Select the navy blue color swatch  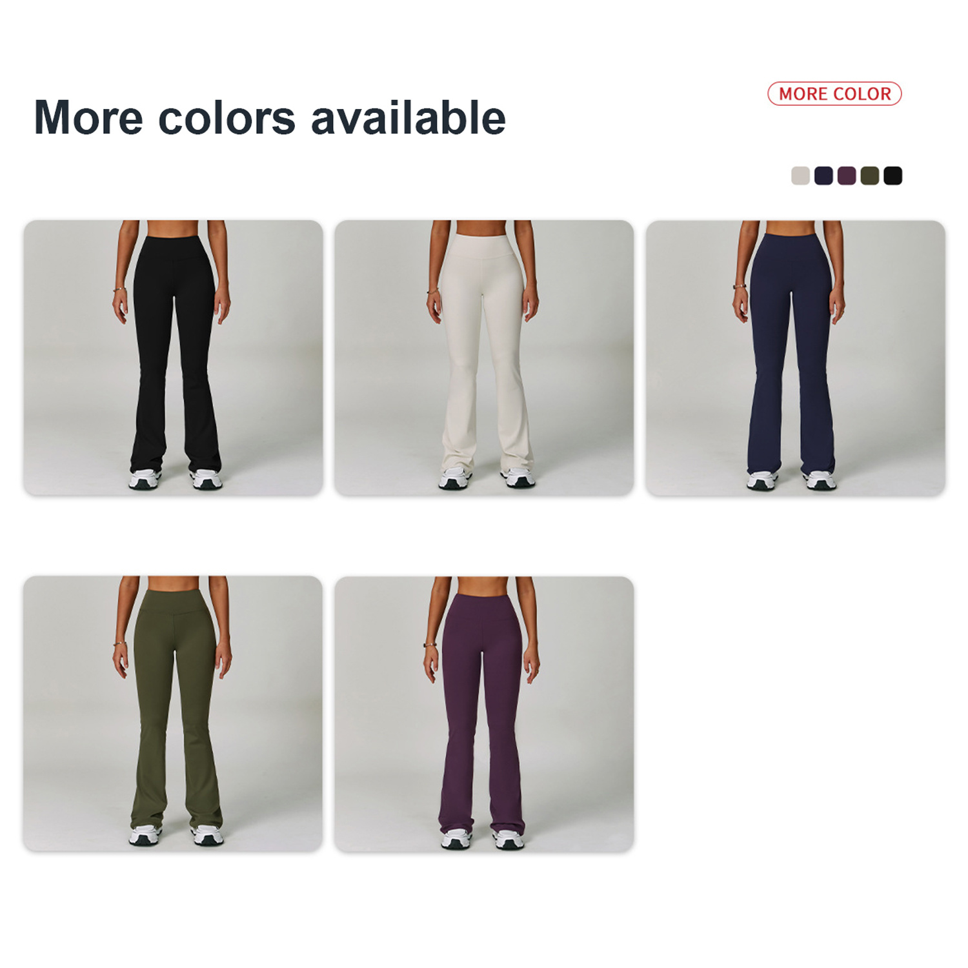pyautogui.click(x=823, y=176)
